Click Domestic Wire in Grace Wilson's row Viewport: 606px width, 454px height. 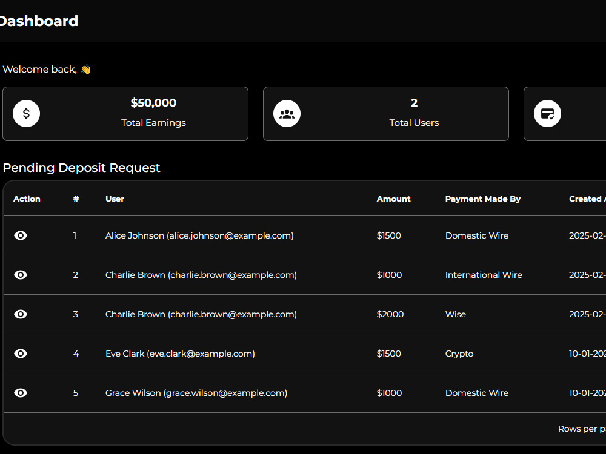477,393
